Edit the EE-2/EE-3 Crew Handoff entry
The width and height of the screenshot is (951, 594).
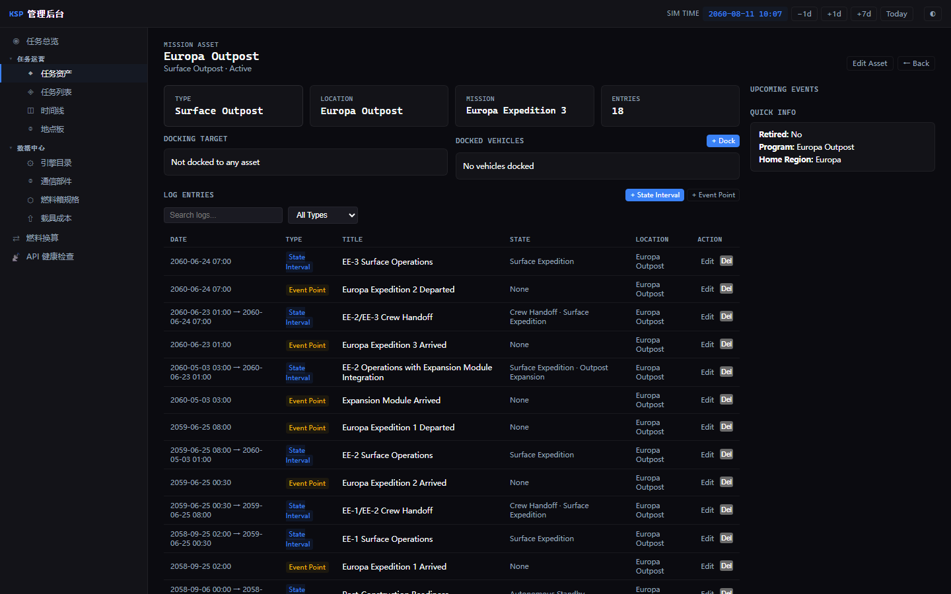707,317
